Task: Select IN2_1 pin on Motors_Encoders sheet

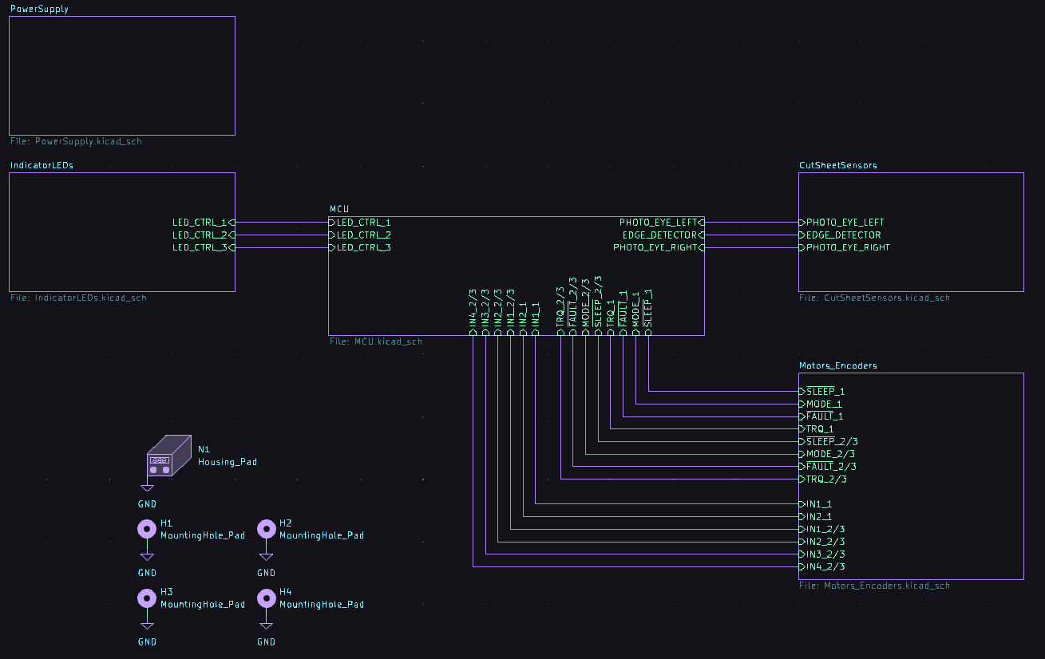Action: click(x=816, y=516)
